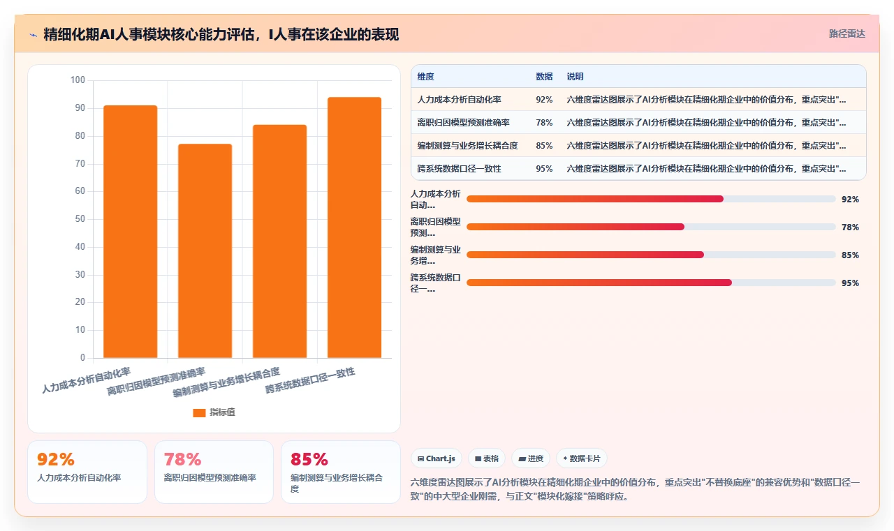Image resolution: width=894 pixels, height=531 pixels.
Task: Click the 92% progress bar
Action: click(651, 199)
